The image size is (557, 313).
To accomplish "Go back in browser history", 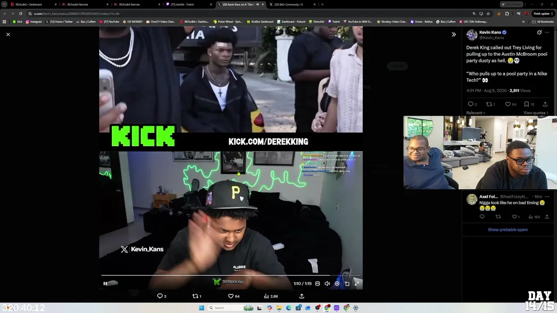I will click(x=5, y=13).
